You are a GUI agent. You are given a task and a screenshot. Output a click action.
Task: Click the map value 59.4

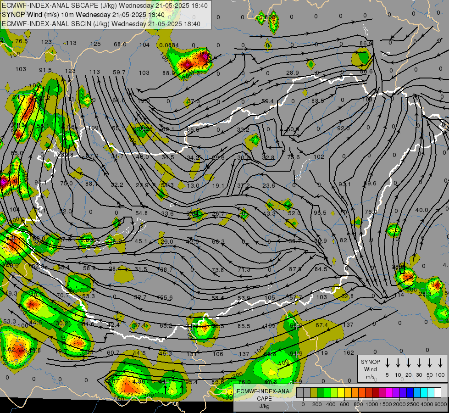[x=267, y=101]
